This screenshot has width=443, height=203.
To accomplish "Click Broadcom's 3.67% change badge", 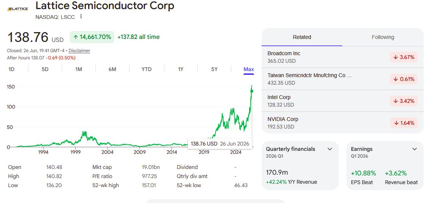I will pyautogui.click(x=404, y=57).
